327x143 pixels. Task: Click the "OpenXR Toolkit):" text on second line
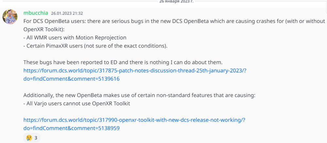tap(43, 30)
